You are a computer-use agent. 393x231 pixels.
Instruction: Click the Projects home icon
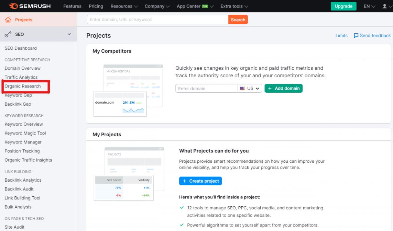(x=8, y=20)
